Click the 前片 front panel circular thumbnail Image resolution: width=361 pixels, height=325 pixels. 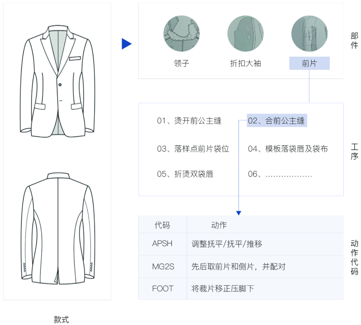(309, 33)
